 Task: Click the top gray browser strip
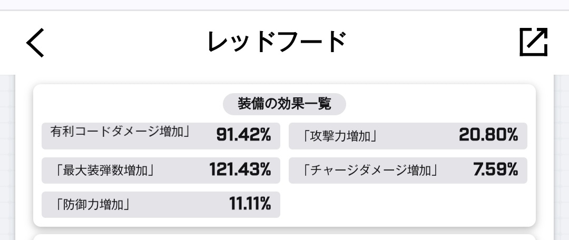click(x=284, y=5)
